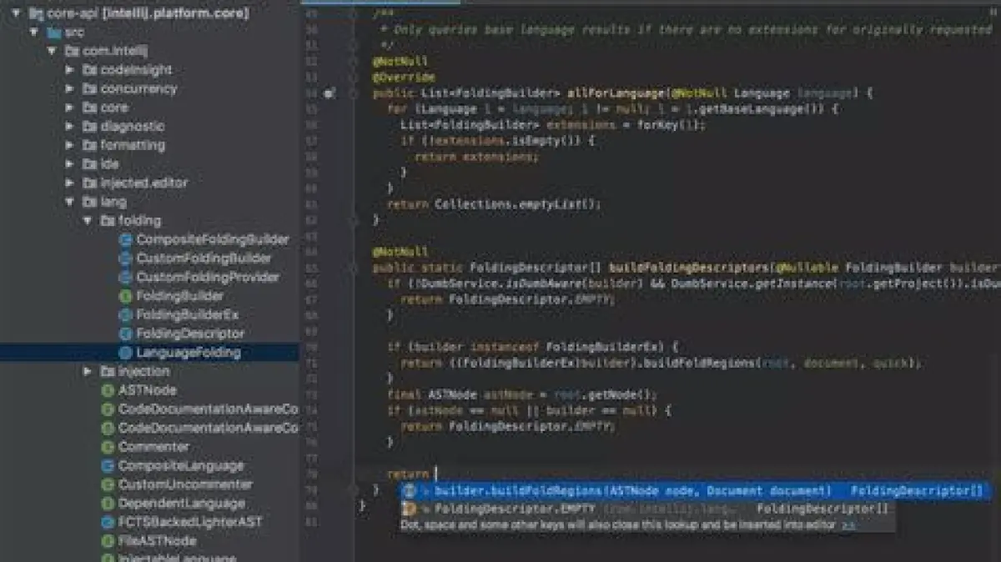Click the FCTSBackedLighterAST class icon
The width and height of the screenshot is (1001, 562).
pyautogui.click(x=108, y=522)
